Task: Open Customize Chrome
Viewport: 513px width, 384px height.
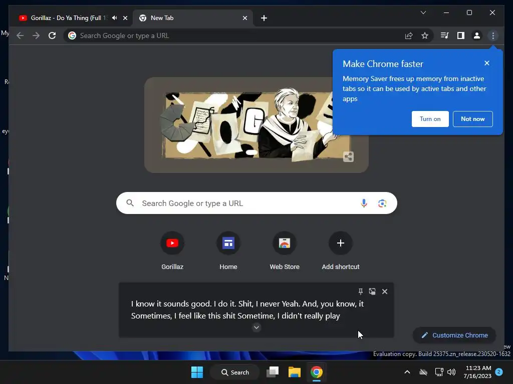Action: (x=454, y=335)
